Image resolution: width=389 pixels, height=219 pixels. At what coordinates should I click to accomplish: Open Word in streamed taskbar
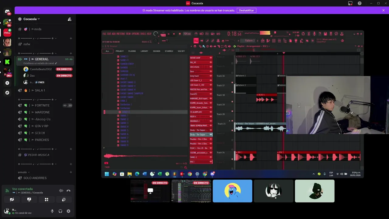(x=145, y=174)
